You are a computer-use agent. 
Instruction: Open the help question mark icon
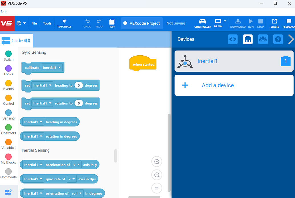click(x=278, y=39)
